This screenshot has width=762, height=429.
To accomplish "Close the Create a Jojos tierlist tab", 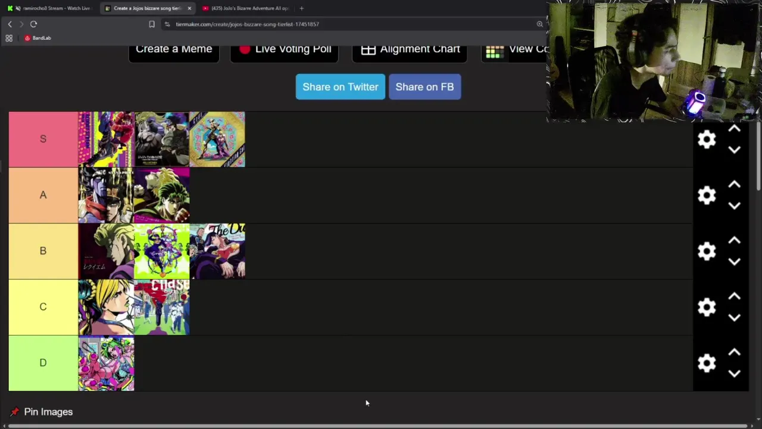I will [x=189, y=8].
